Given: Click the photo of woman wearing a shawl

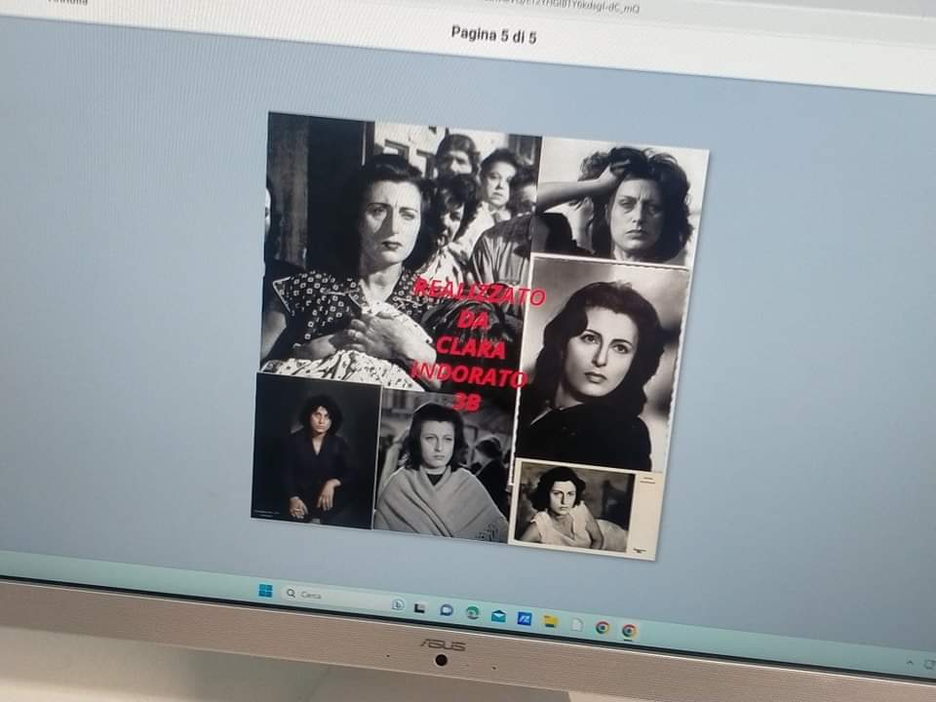Looking at the screenshot, I should click(443, 466).
